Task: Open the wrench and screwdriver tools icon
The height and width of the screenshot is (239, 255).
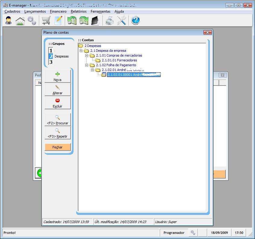Action: point(122,20)
